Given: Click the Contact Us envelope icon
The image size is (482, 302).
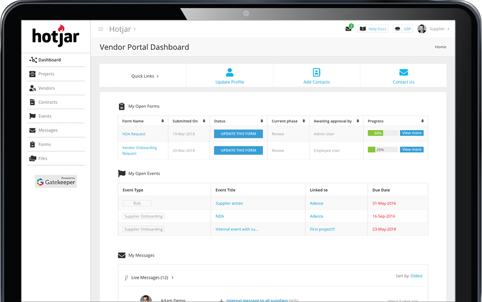Looking at the screenshot, I should coord(403,73).
